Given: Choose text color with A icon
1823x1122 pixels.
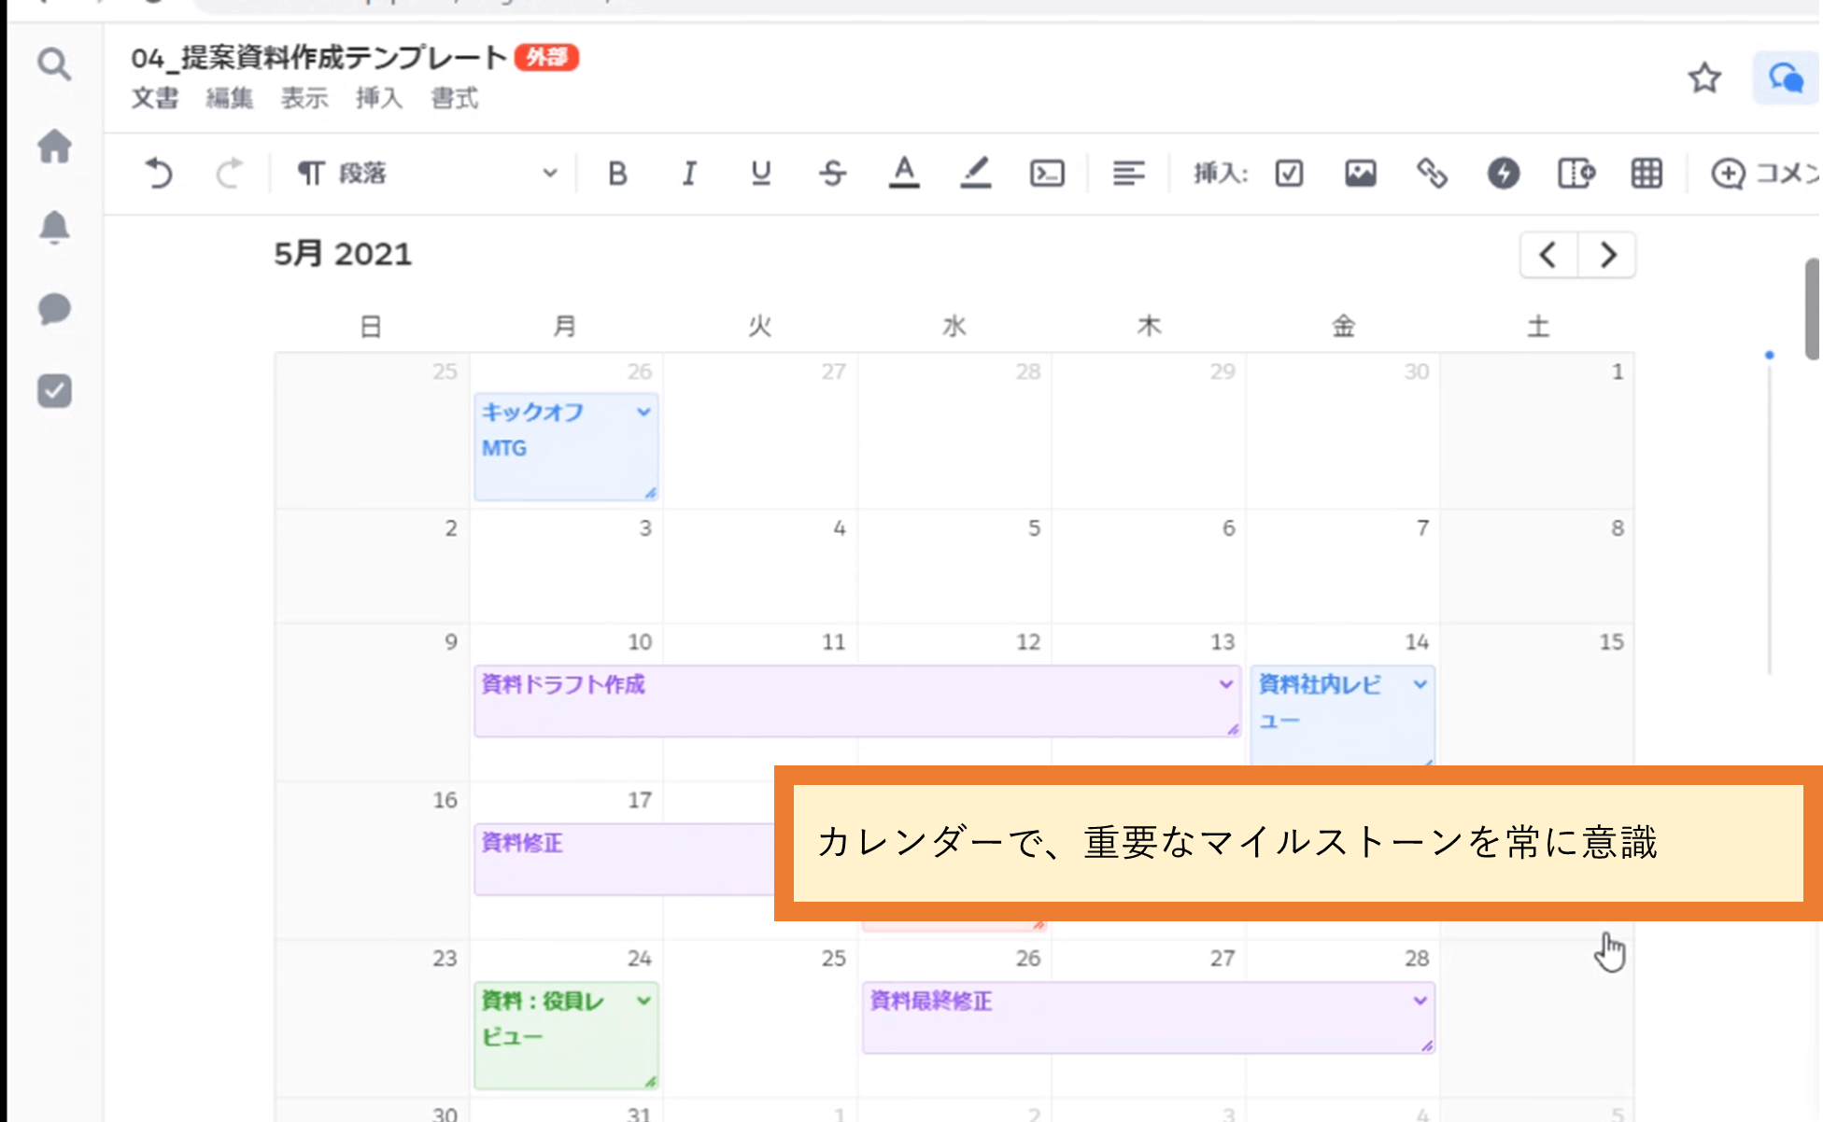Looking at the screenshot, I should pos(903,174).
